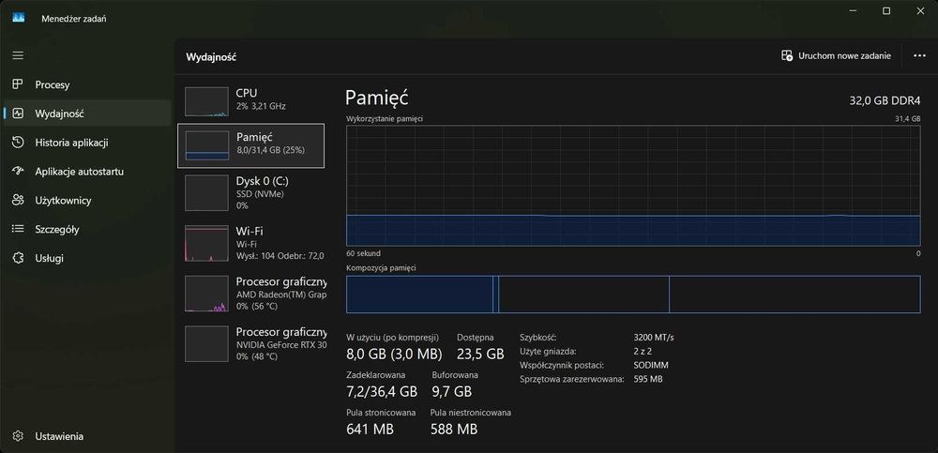Image resolution: width=938 pixels, height=453 pixels.
Task: Open the three-dot more options menu
Action: coord(919,55)
